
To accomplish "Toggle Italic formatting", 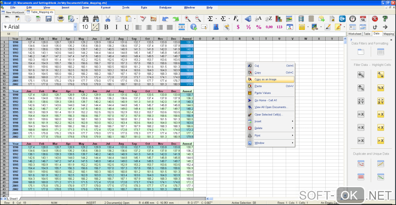I will [x=116, y=27].
